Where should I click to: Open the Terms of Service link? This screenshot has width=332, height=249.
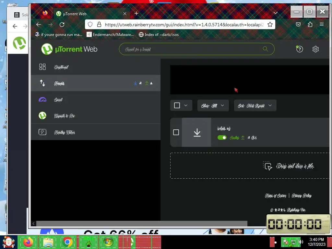[x=276, y=196]
